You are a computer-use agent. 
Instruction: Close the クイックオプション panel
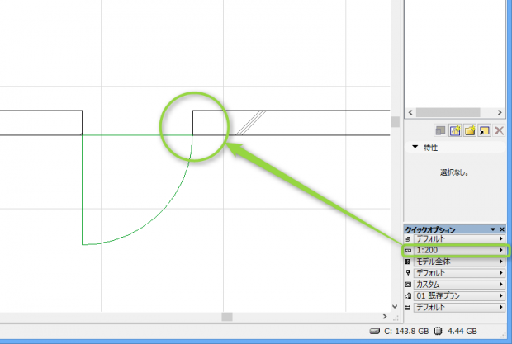(502, 229)
